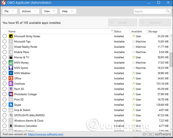
Task: Click the OneNote app icon
Action: [11, 84]
